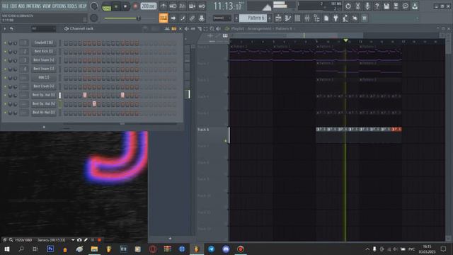Arm the red record button
This screenshot has width=453, height=255.
(x=135, y=6)
